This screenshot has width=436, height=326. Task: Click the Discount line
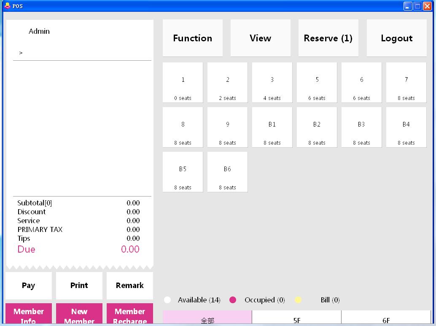click(x=79, y=212)
